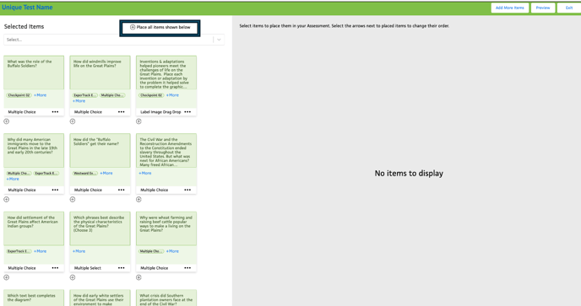Add the Label Image Drag Drop item via plus icon

tap(138, 121)
